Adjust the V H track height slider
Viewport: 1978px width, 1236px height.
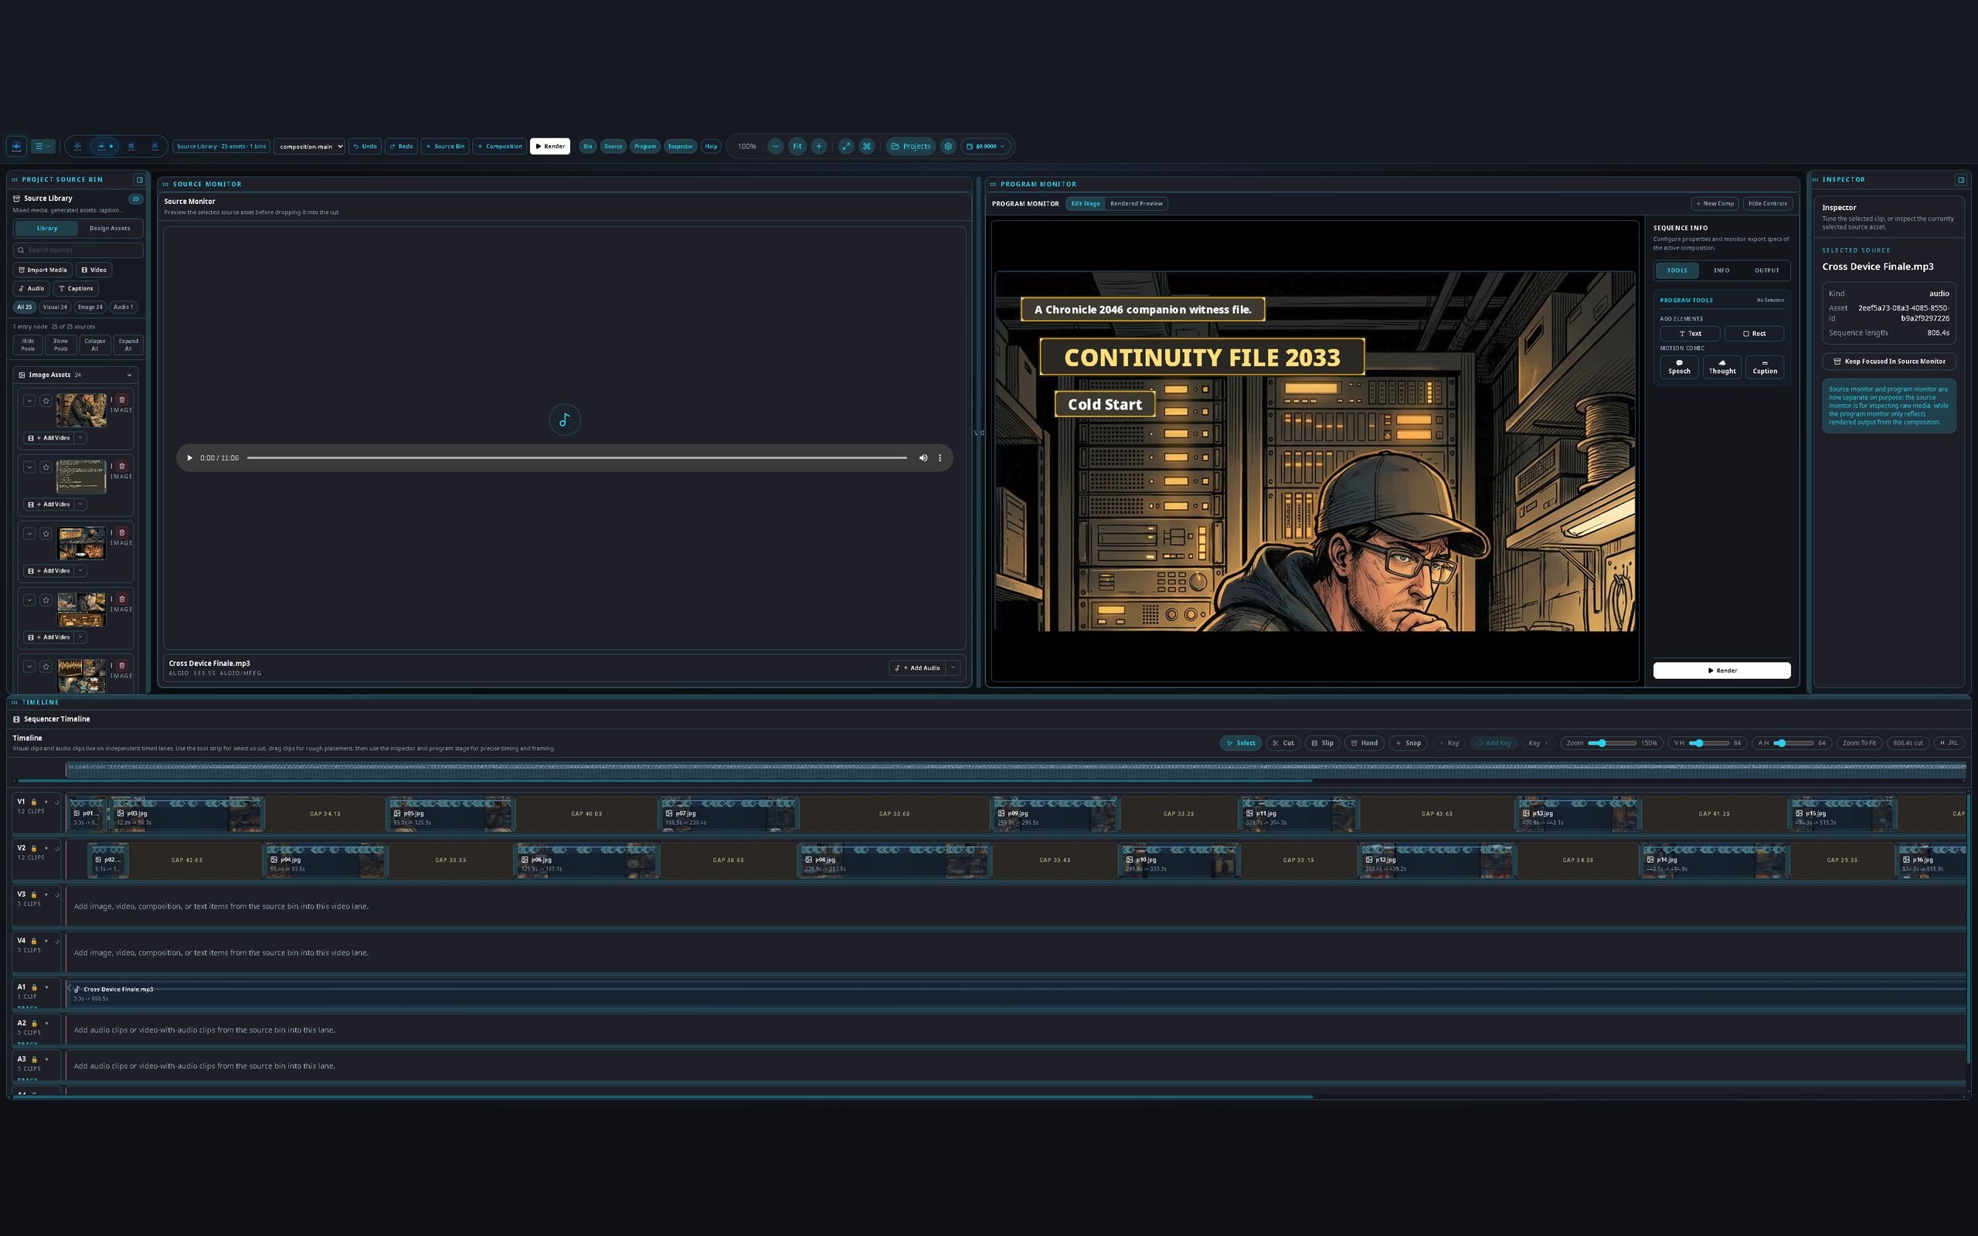tap(1708, 743)
